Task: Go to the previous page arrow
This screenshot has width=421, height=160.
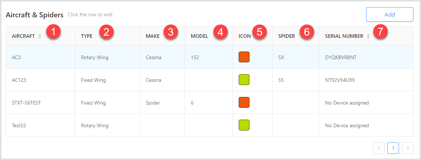Action: [379, 148]
